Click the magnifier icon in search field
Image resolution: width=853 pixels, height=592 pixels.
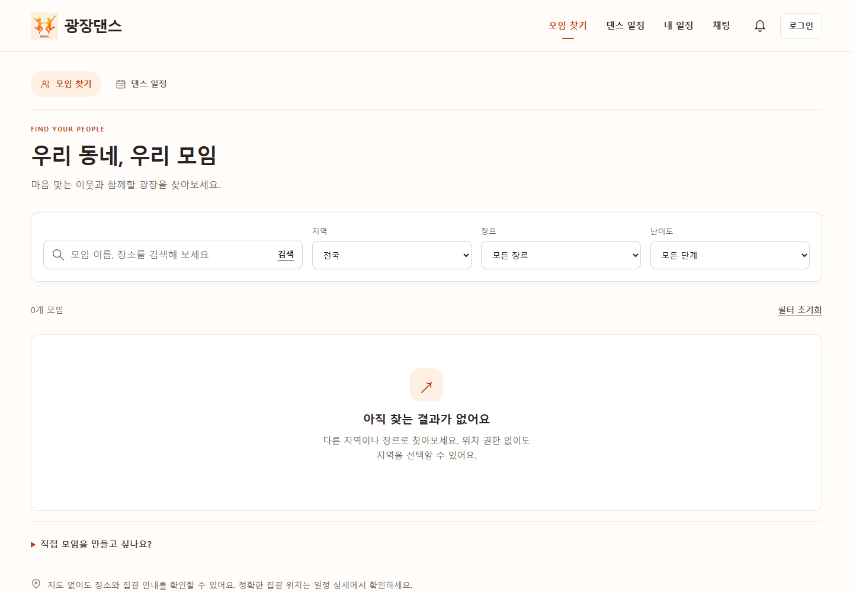[x=58, y=255]
